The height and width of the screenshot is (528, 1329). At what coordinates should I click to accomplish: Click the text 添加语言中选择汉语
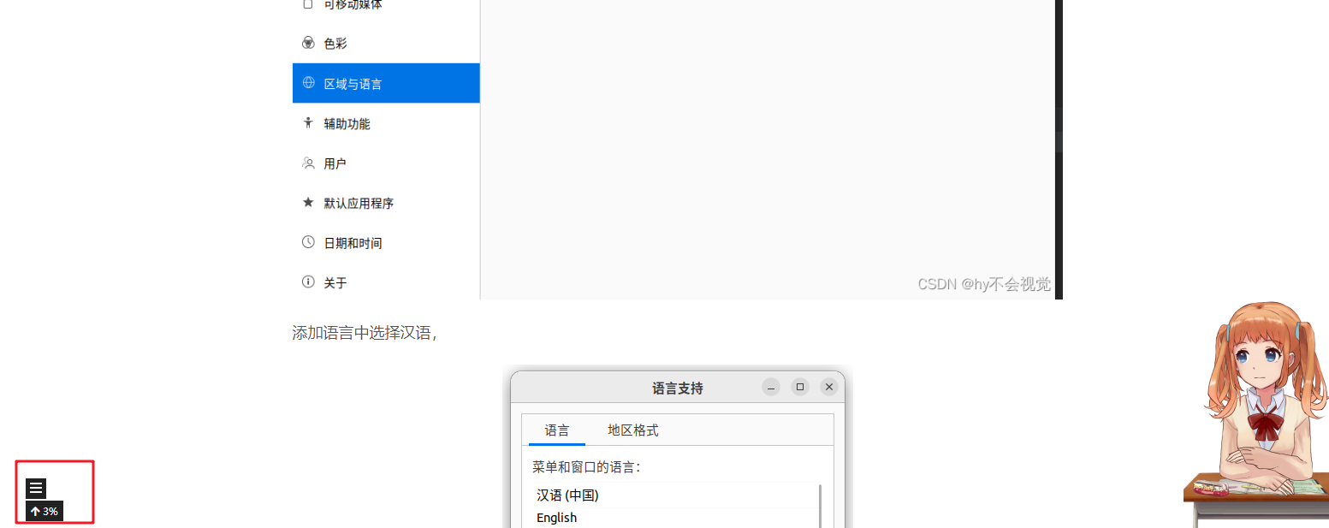[x=365, y=333]
